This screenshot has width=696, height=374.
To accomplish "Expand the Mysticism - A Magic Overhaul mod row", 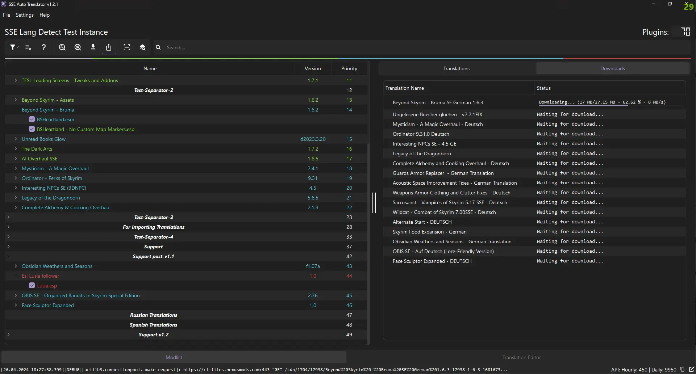I will tap(16, 168).
